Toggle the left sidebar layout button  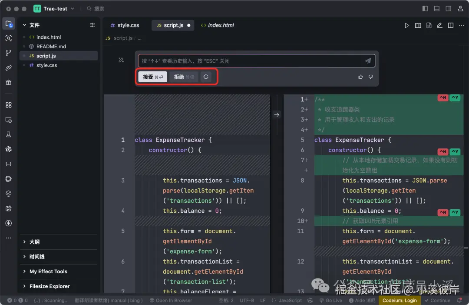click(x=425, y=9)
